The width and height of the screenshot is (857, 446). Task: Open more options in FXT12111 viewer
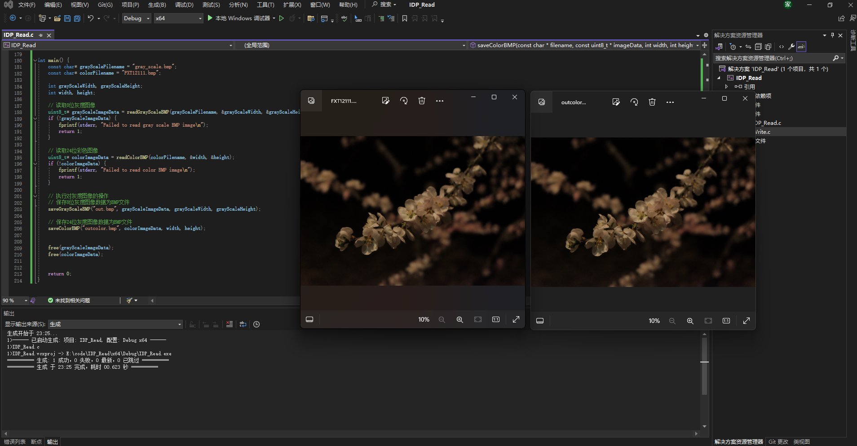coord(440,101)
